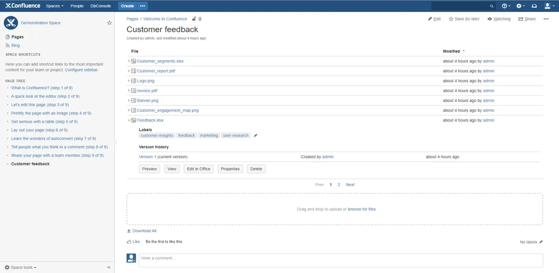
Task: Expand the Banner.png attachment row
Action: point(129,100)
